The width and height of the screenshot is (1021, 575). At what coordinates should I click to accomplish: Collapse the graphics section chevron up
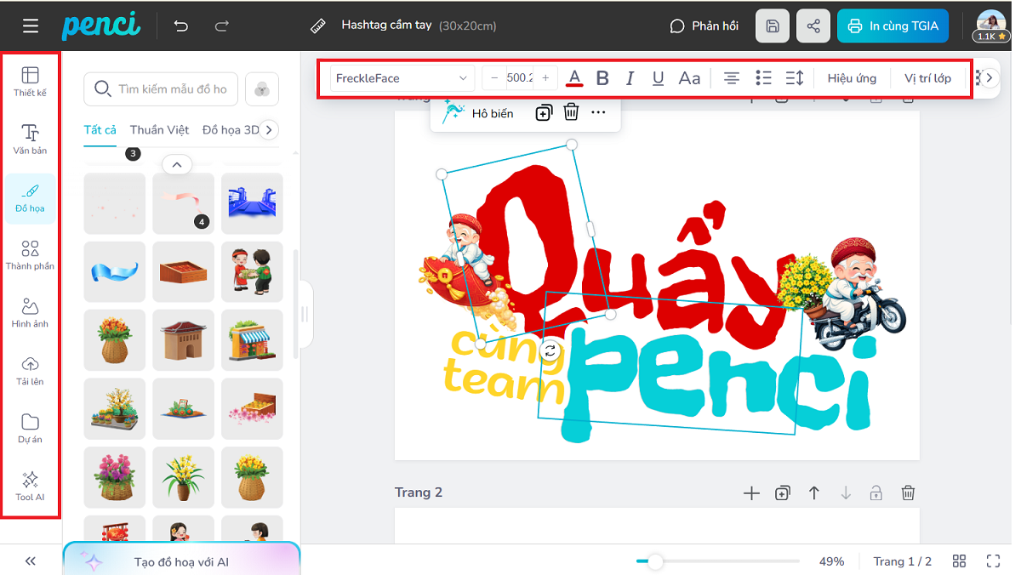(177, 164)
